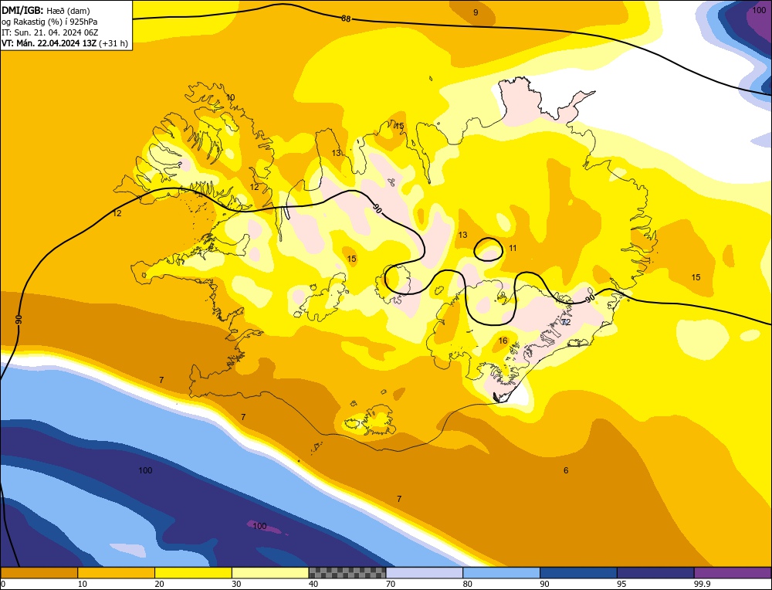Click the header line 'DMI/IGB: Hæð (dam)'
772x590 pixels.
point(46,10)
